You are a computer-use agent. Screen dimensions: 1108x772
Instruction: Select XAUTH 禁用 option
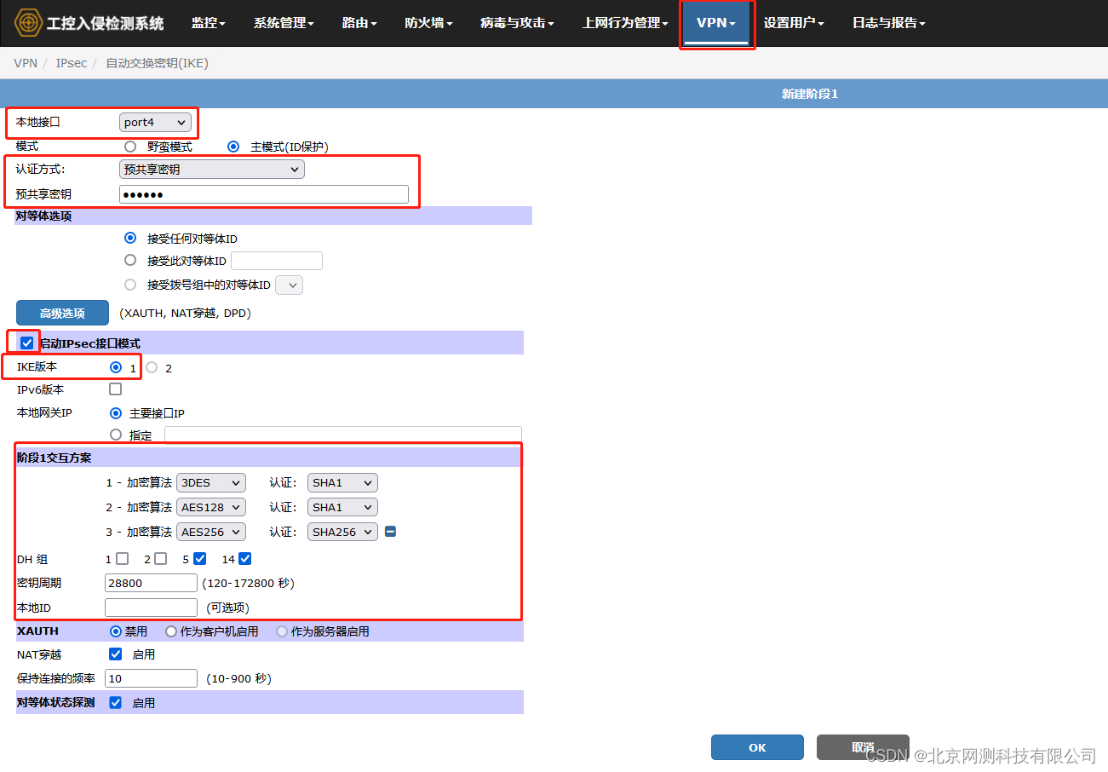(116, 631)
